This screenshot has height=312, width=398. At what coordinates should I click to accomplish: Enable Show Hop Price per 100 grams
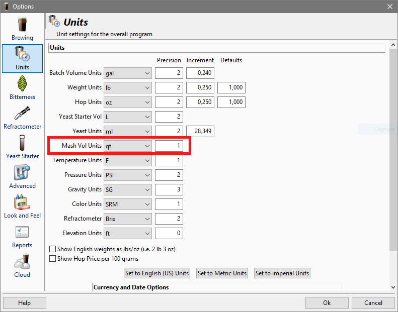(x=52, y=259)
